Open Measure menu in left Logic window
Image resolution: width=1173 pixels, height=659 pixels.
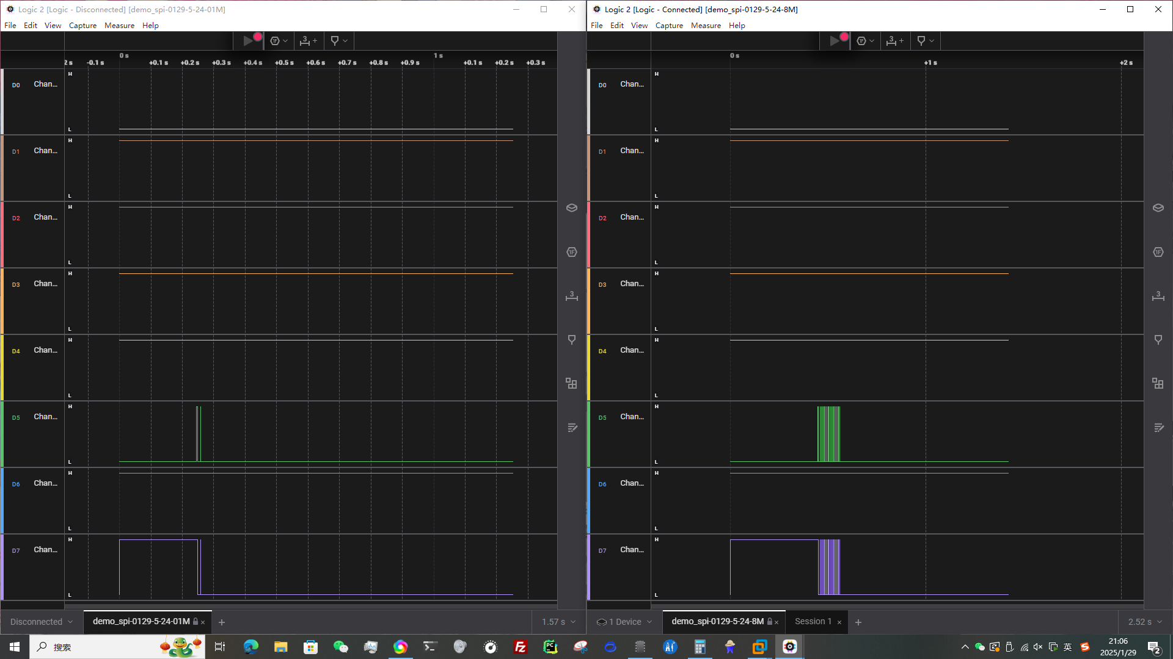pyautogui.click(x=119, y=26)
